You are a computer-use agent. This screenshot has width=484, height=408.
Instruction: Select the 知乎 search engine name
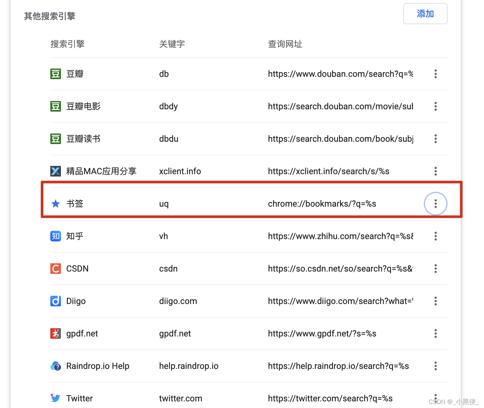point(75,236)
